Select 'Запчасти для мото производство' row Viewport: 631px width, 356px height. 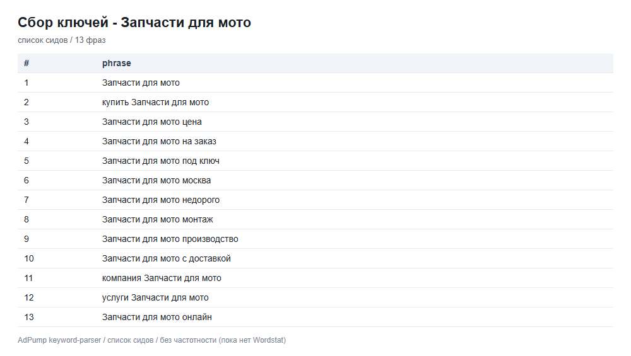(315, 239)
